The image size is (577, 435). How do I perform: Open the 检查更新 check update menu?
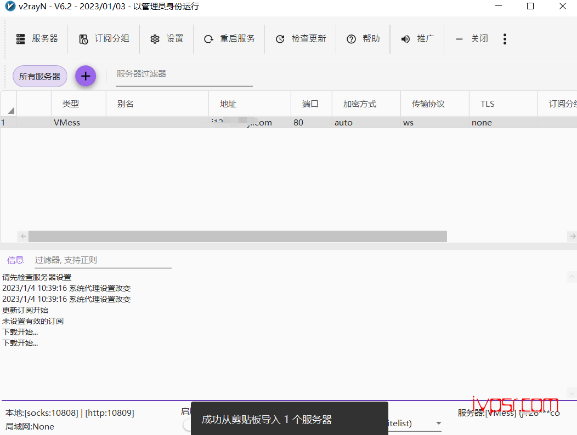pyautogui.click(x=301, y=38)
